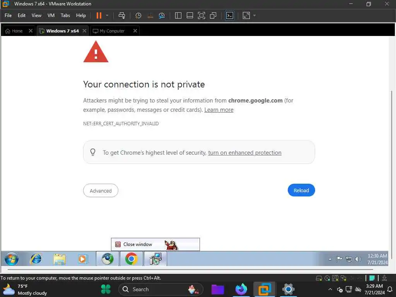
Task: Click the guest clock showing 12:30 AM
Action: pyautogui.click(x=377, y=259)
